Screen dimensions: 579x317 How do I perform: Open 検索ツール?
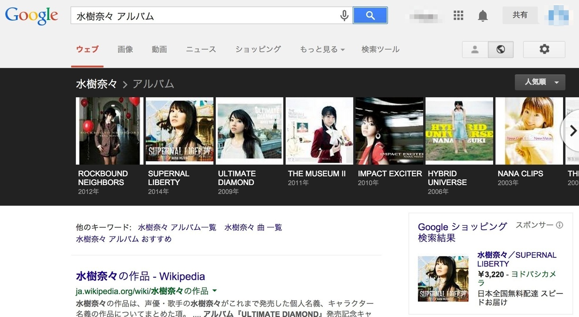click(x=380, y=49)
